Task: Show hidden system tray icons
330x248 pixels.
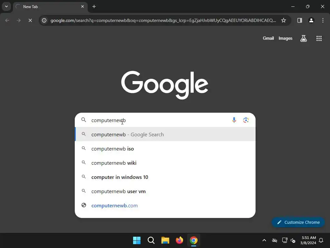Action: (264, 240)
